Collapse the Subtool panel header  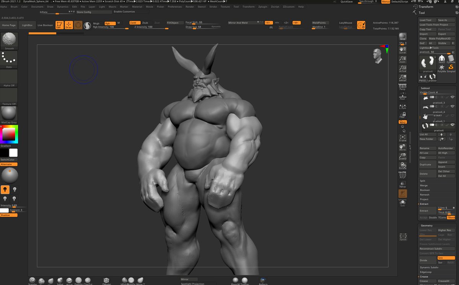click(x=426, y=88)
